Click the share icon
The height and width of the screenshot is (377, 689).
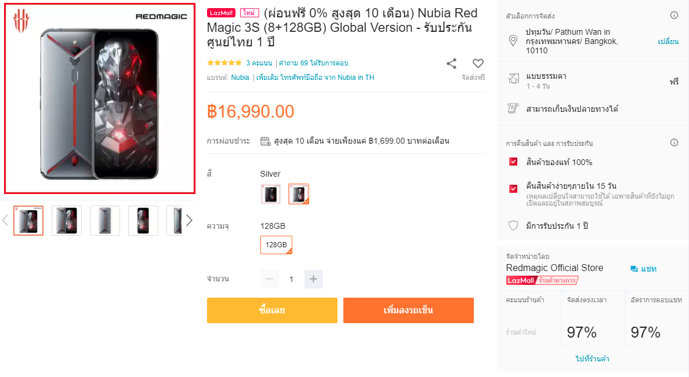pos(451,64)
